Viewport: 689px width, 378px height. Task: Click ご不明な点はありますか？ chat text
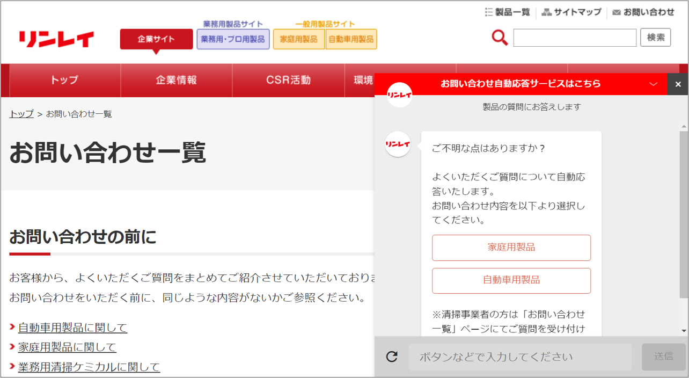[489, 148]
